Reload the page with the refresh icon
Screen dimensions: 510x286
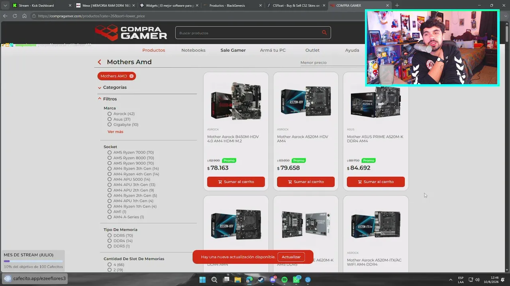[15, 16]
